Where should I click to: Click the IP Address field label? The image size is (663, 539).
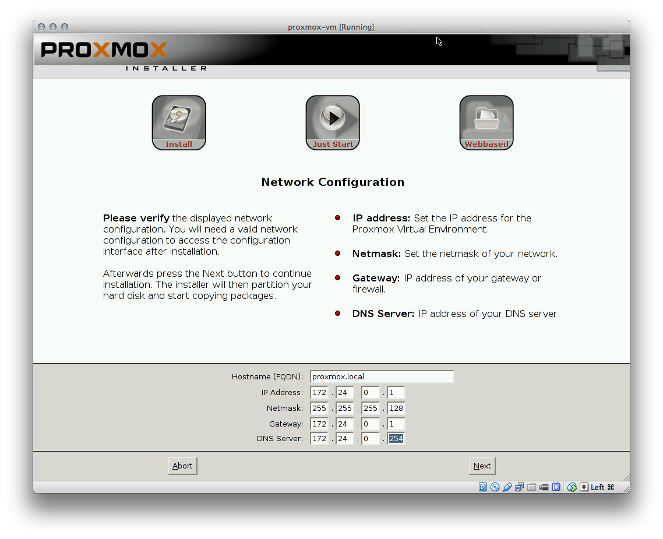(x=282, y=393)
